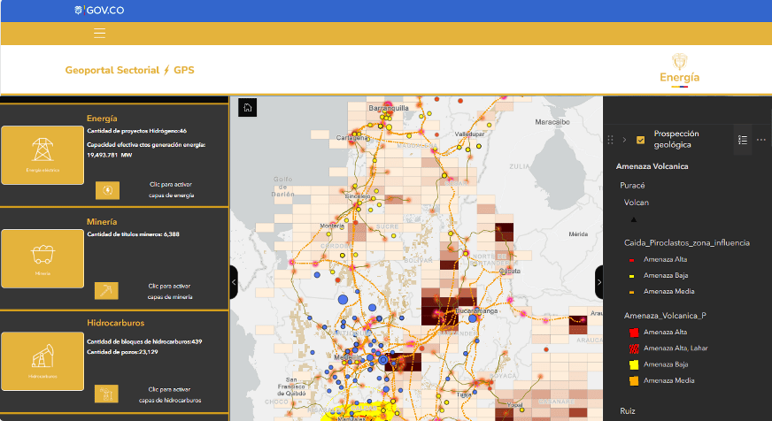Select the Energía eléctrica tower tile
This screenshot has width=772, height=421.
pyautogui.click(x=42, y=155)
